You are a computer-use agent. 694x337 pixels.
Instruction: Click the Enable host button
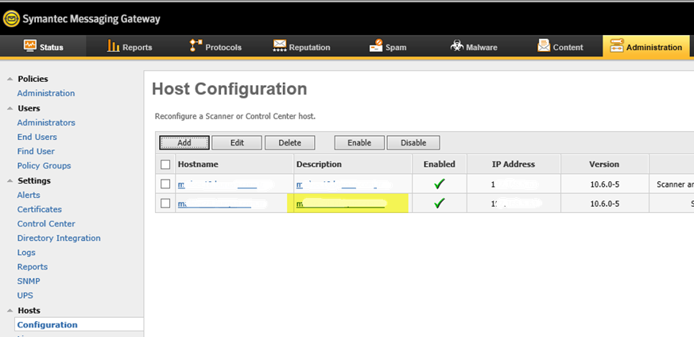(359, 143)
